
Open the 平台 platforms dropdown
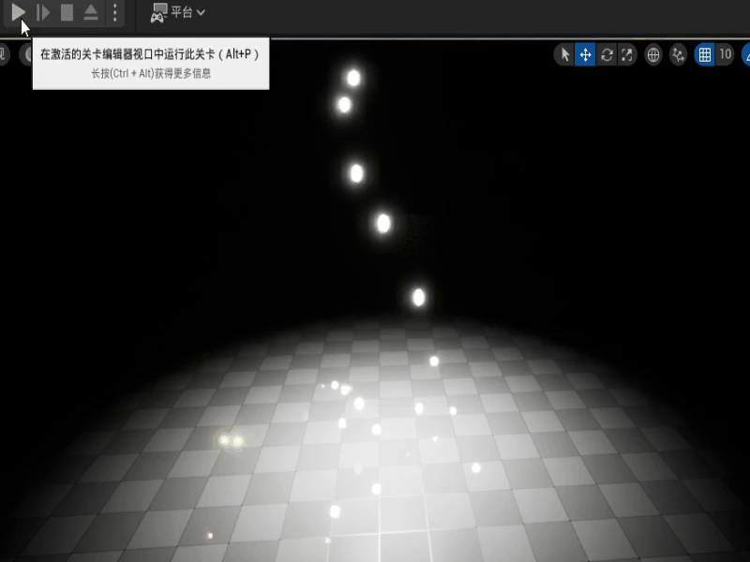click(x=178, y=12)
